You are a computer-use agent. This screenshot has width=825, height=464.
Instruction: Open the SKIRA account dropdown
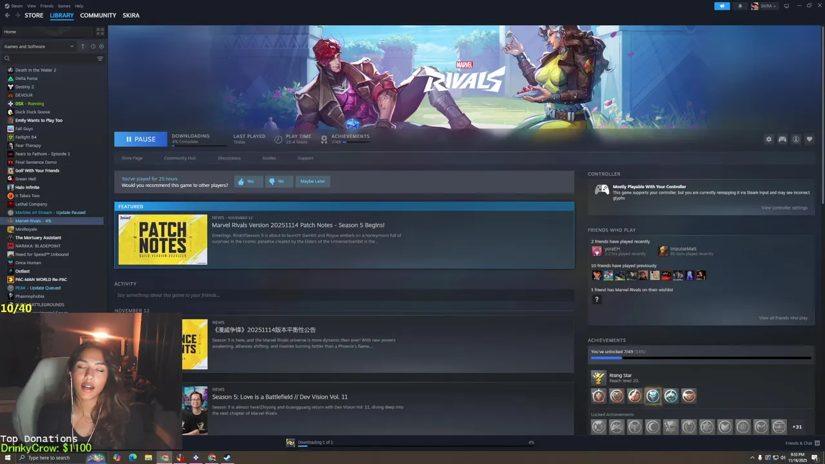tap(764, 6)
